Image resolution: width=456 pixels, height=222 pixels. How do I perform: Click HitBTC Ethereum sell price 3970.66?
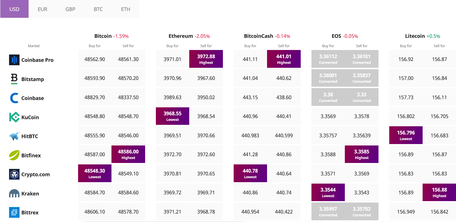tap(206, 136)
